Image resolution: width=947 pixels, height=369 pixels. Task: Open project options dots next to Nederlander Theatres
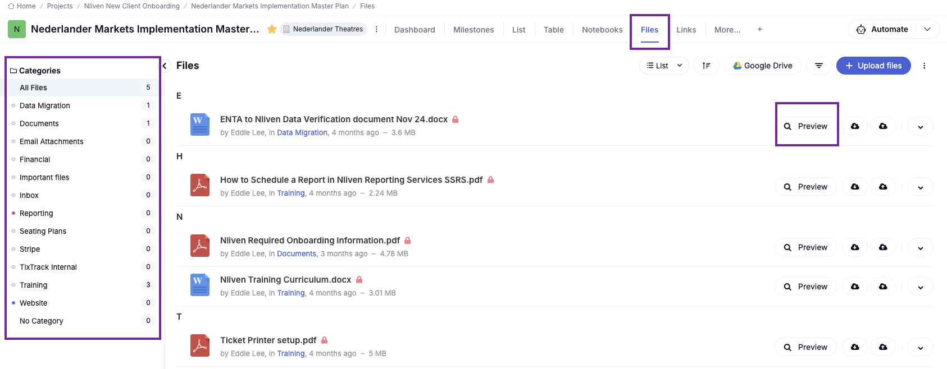click(x=376, y=29)
